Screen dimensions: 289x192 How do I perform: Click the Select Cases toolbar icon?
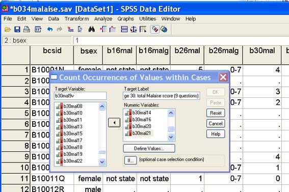click(x=143, y=29)
